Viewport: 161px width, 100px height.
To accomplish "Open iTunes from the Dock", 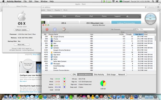I will point(45,97).
